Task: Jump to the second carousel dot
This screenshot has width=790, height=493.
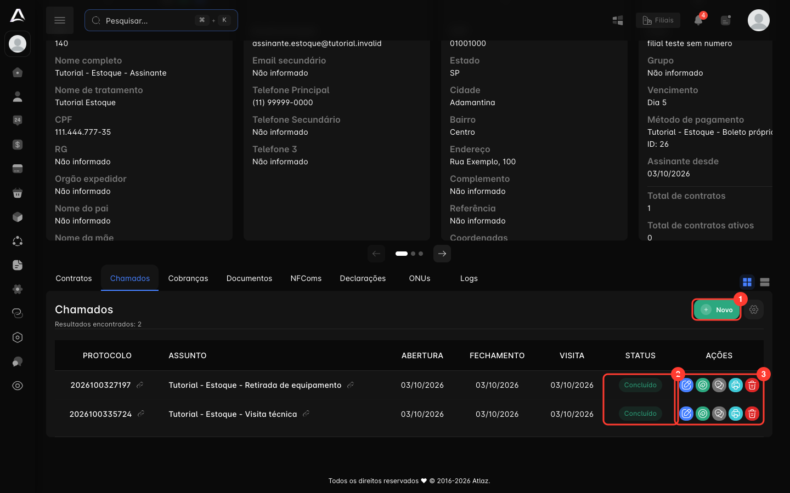Action: point(413,254)
